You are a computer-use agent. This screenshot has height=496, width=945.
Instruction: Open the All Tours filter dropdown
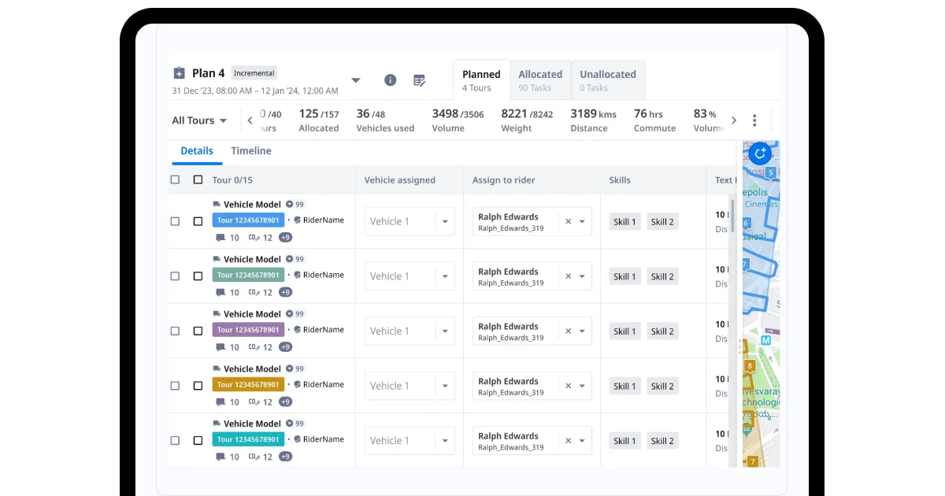coord(200,120)
